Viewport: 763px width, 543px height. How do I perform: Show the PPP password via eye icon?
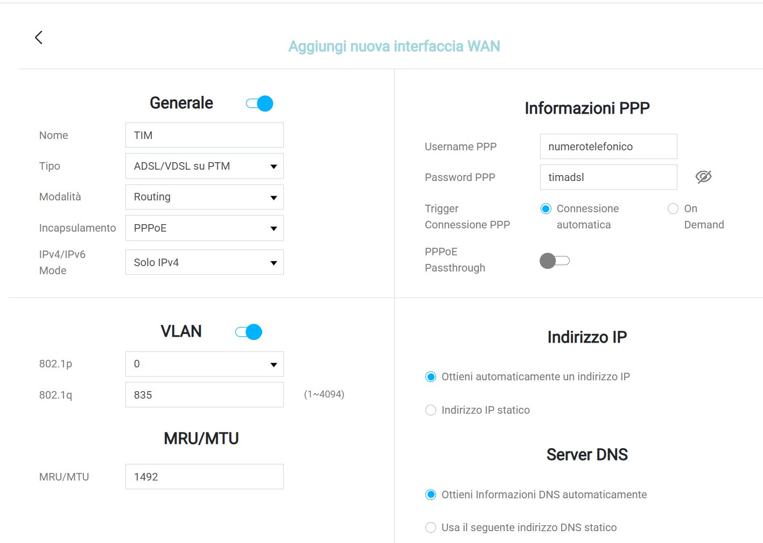703,177
